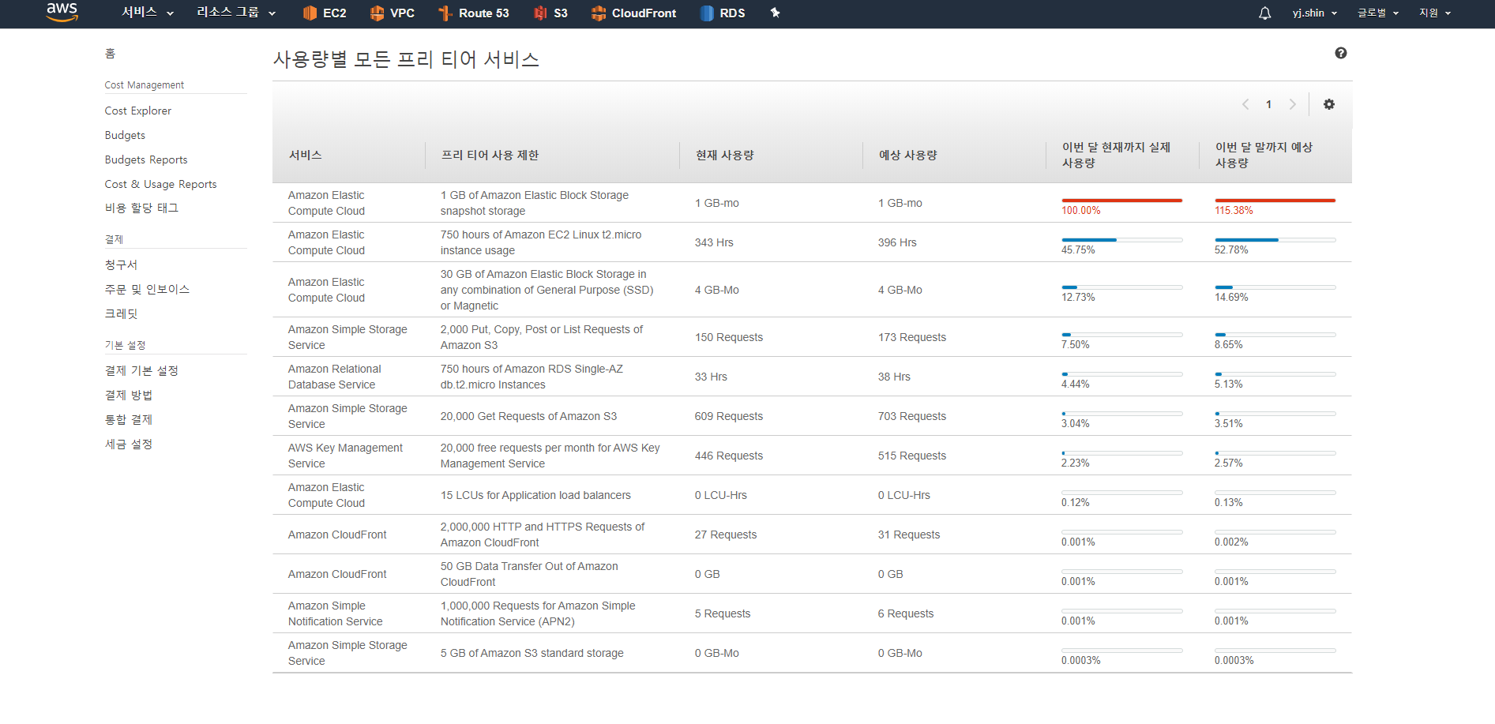Click the pin shortcuts icon
The width and height of the screenshot is (1495, 724).
(775, 13)
